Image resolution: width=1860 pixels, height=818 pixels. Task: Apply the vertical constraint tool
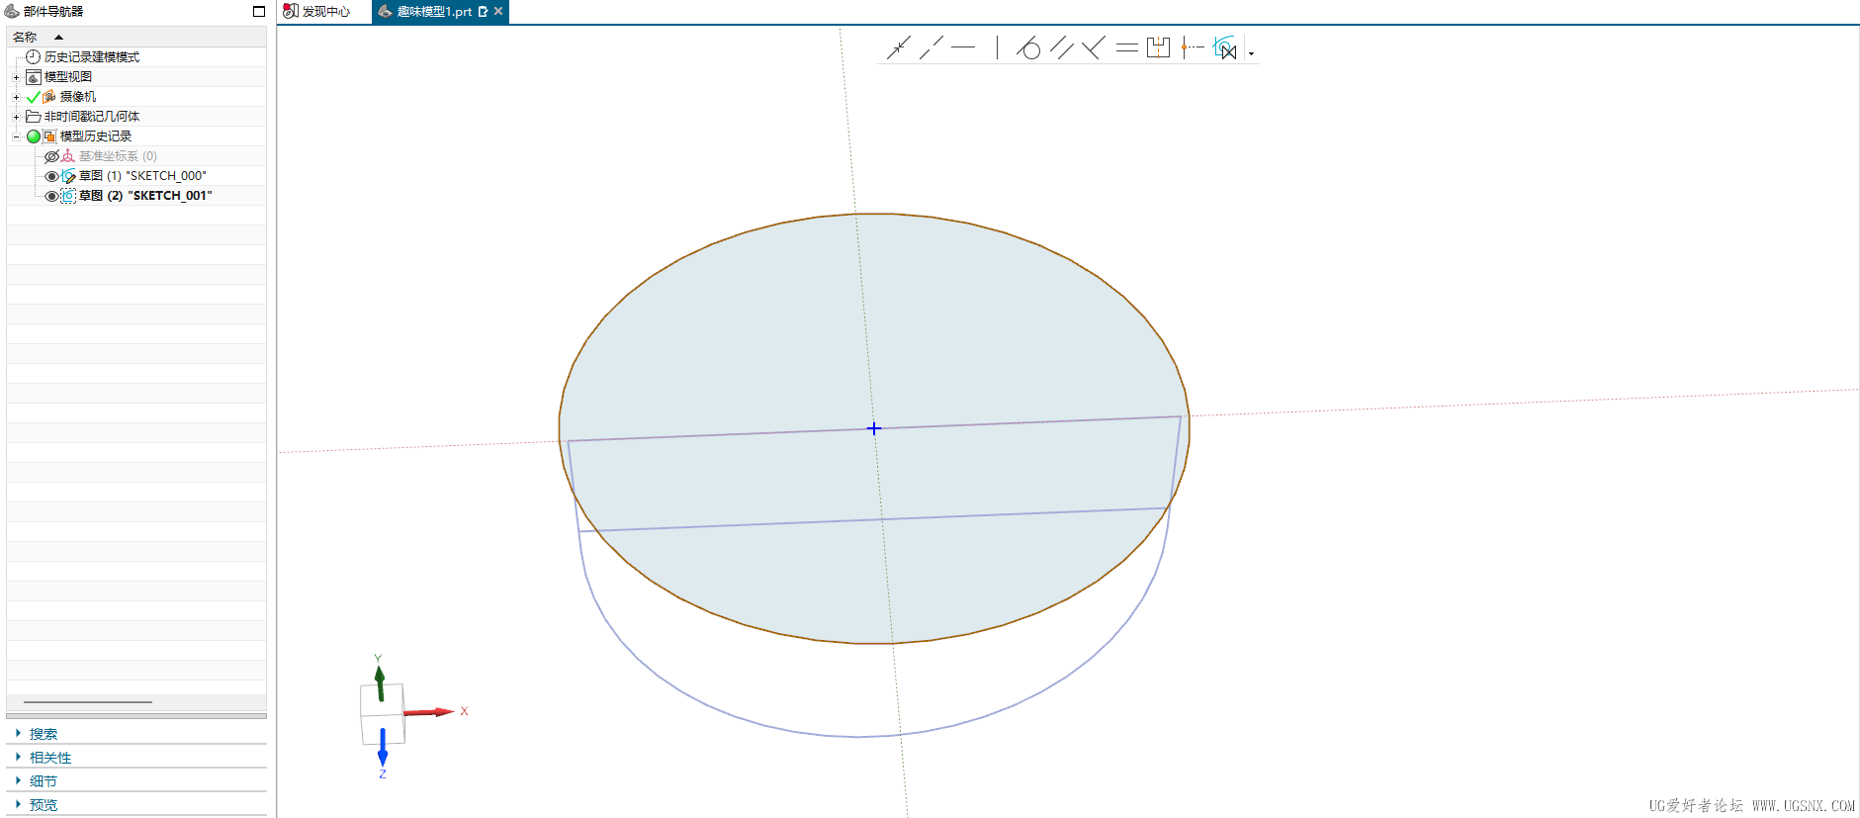pyautogui.click(x=997, y=47)
